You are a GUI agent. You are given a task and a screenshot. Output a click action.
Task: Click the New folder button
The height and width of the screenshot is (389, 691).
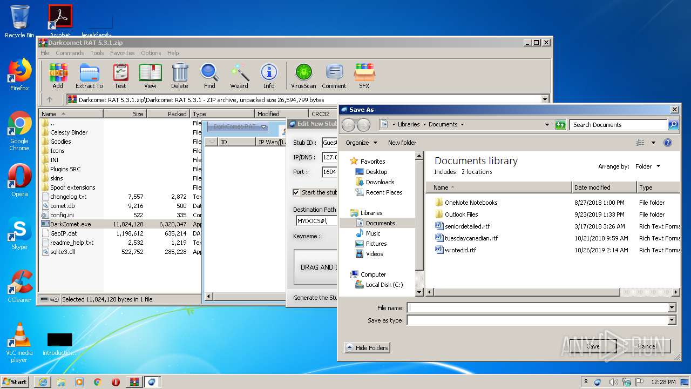[402, 143]
